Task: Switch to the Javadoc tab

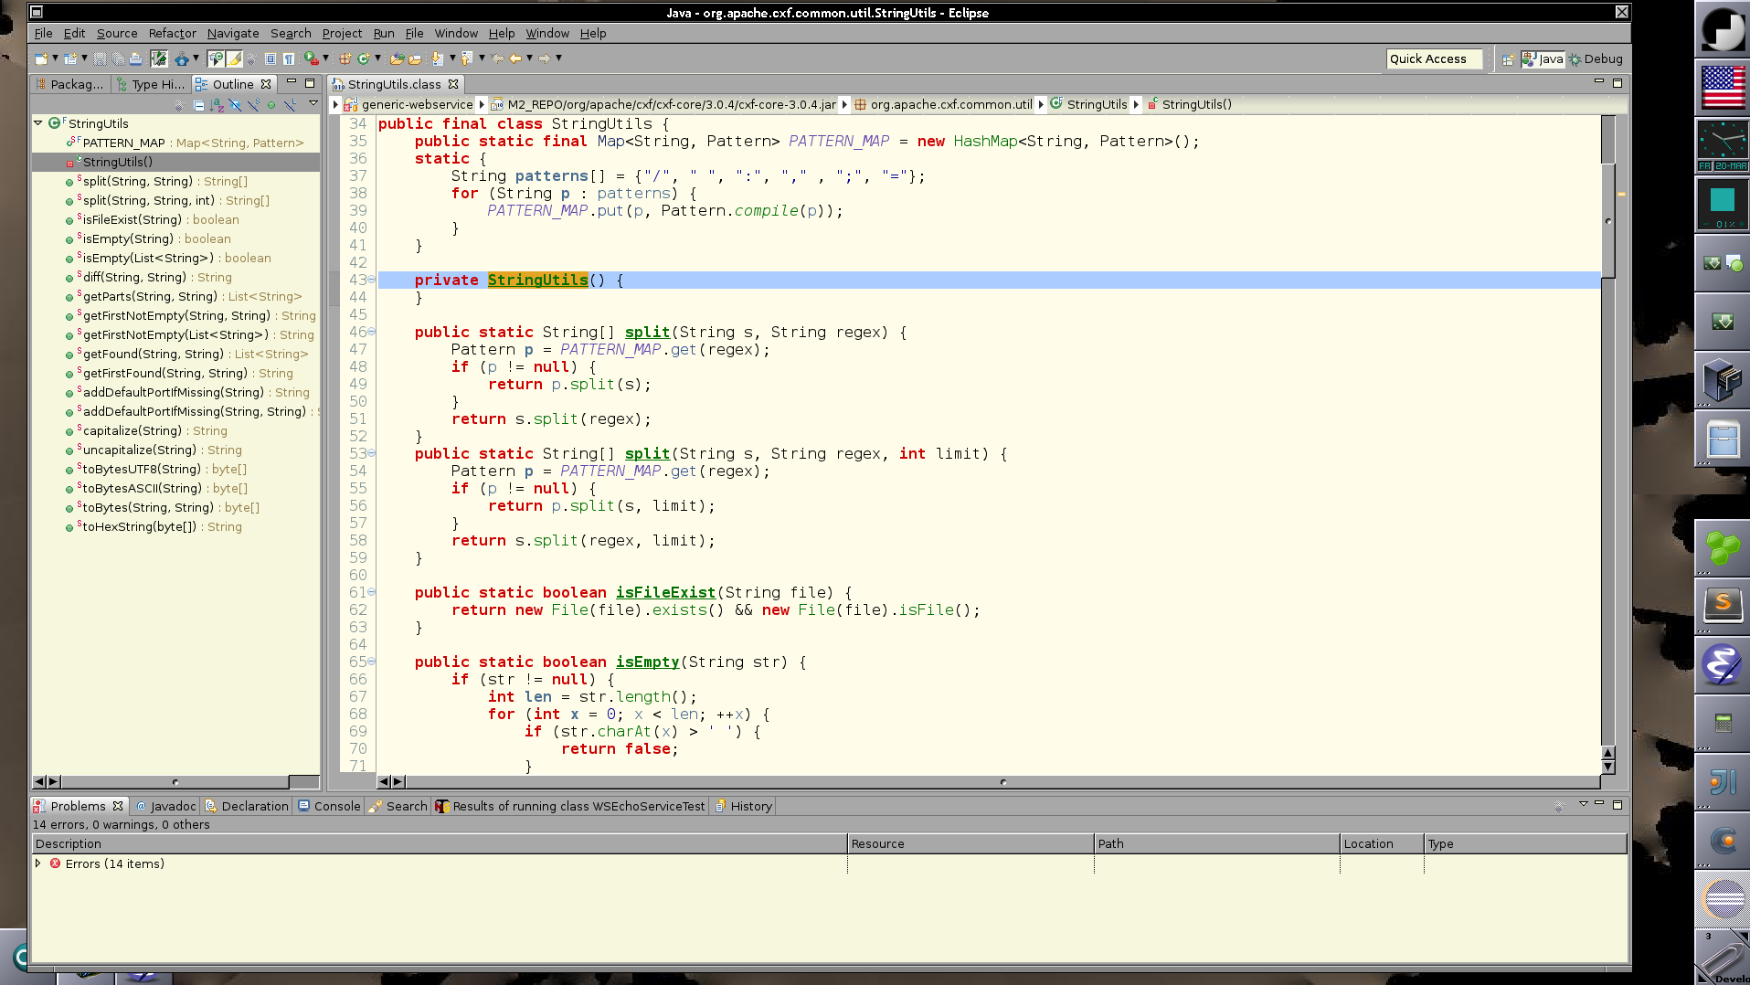Action: pos(165,806)
